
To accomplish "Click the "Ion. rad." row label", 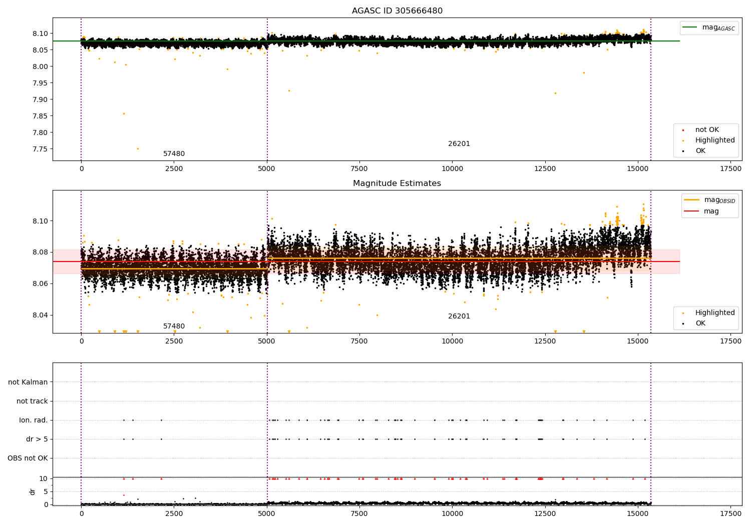I will (34, 420).
